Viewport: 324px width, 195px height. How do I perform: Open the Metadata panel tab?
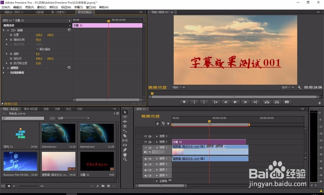click(40, 12)
